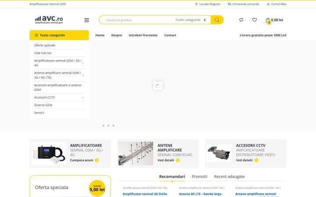316x197 pixels.
Task: Open Contul Meu account link
Action: coord(276,4)
